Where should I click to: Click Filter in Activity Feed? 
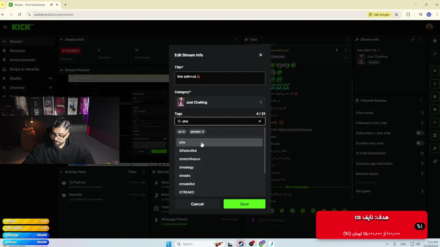click(132, 172)
